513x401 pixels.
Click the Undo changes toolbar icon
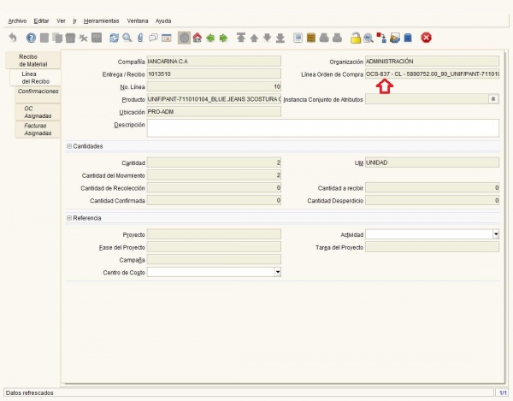[13, 38]
